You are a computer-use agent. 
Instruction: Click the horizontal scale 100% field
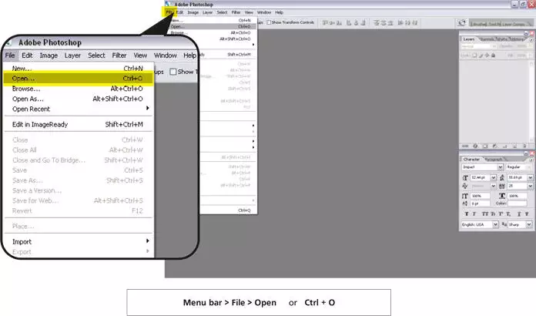click(518, 196)
